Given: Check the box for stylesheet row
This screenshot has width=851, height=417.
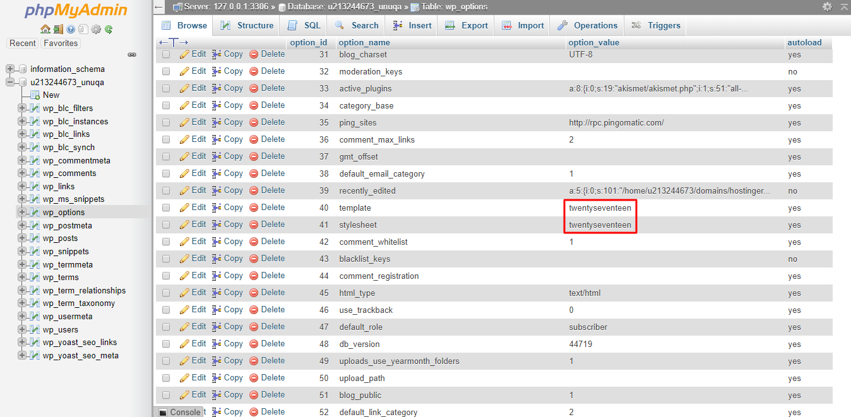Looking at the screenshot, I should coord(166,225).
